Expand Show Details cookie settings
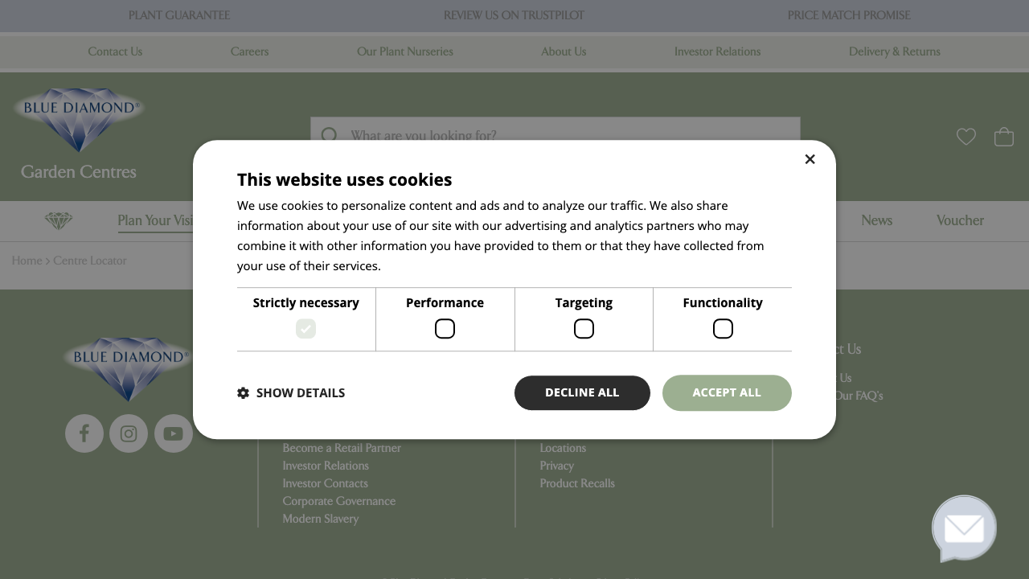The image size is (1029, 579). [x=292, y=393]
